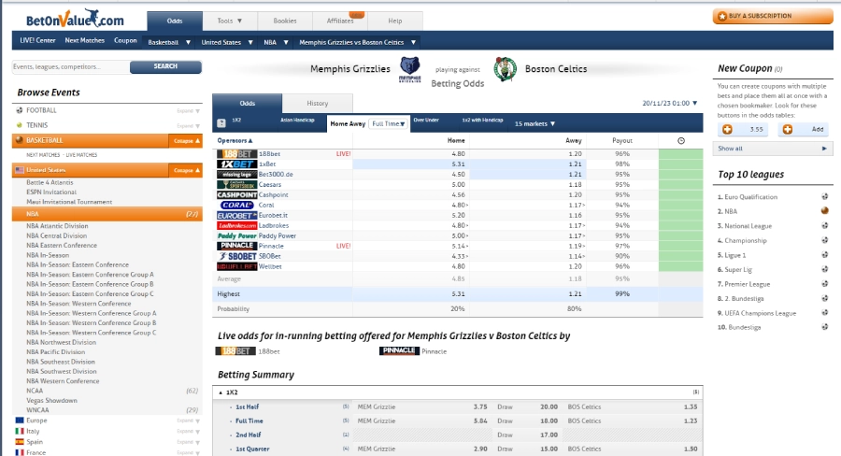Click in the events search input field

(71, 66)
